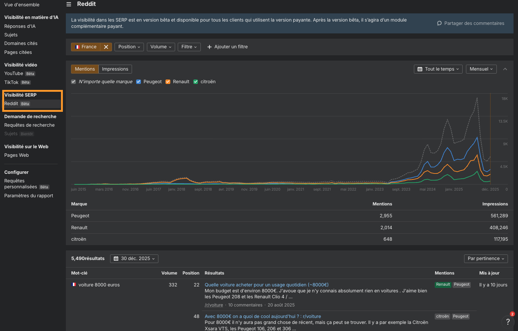This screenshot has width=518, height=331.
Task: Open YouTube in the sidebar
Action: coord(14,74)
